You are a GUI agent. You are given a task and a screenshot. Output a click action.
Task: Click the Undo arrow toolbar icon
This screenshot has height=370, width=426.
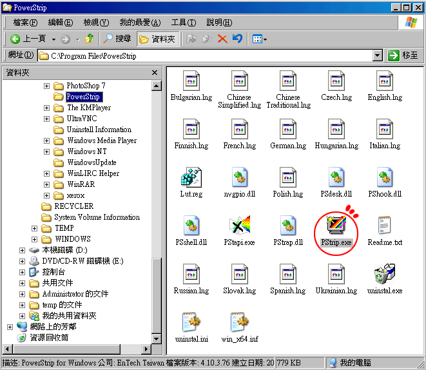coord(237,39)
